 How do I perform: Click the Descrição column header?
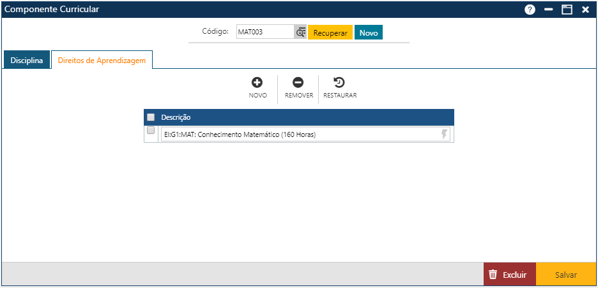tap(176, 117)
